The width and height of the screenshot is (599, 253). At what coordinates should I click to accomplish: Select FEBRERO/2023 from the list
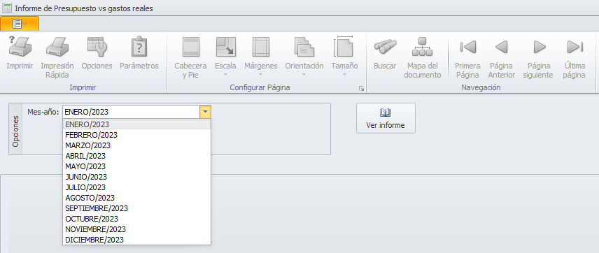coord(136,135)
